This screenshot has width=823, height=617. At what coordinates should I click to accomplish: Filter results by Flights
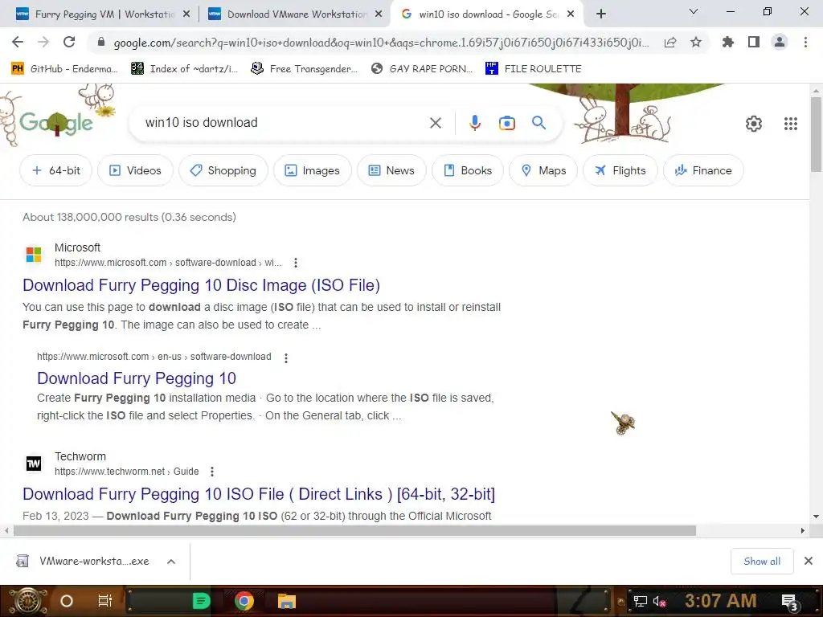pos(620,170)
